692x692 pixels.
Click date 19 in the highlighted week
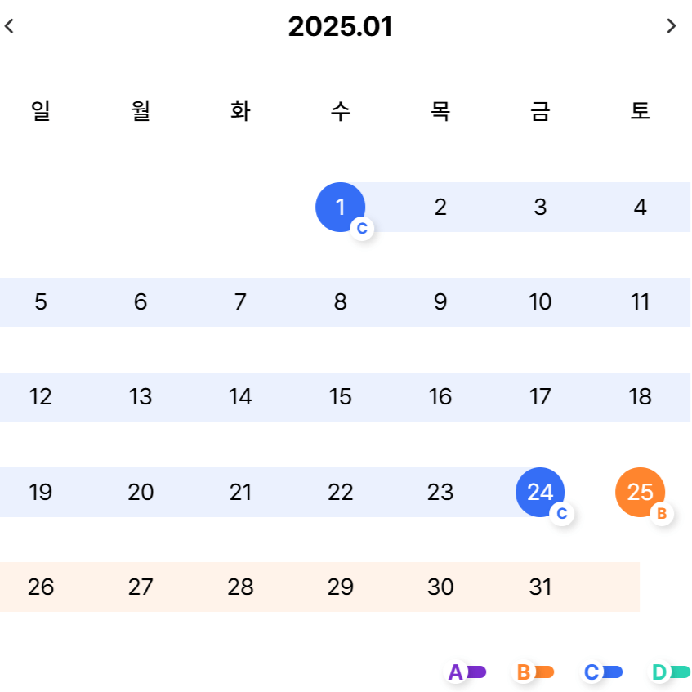click(x=41, y=492)
